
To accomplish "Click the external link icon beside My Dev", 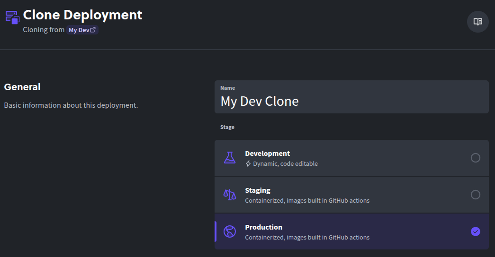I will tap(93, 30).
